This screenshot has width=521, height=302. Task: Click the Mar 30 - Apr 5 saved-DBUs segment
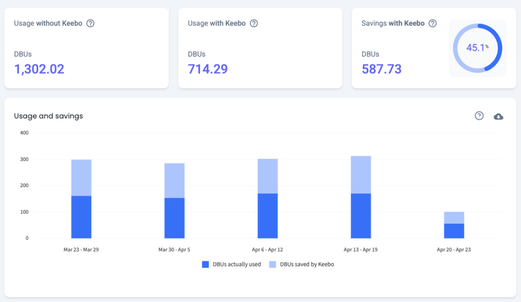point(175,180)
